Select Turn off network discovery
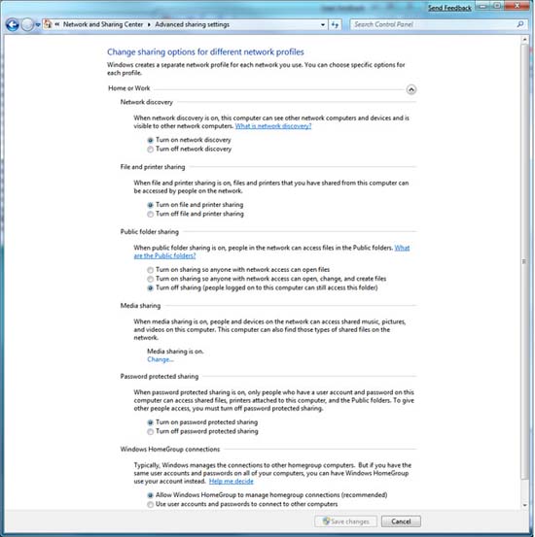This screenshot has height=537, width=535. coord(151,150)
